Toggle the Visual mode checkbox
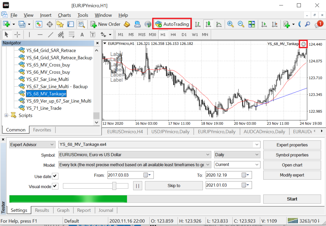The image size is (326, 226). (x=55, y=186)
